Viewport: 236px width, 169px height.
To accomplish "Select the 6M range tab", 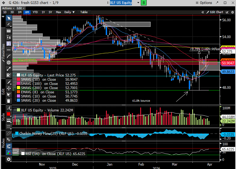I will click(27, 12).
